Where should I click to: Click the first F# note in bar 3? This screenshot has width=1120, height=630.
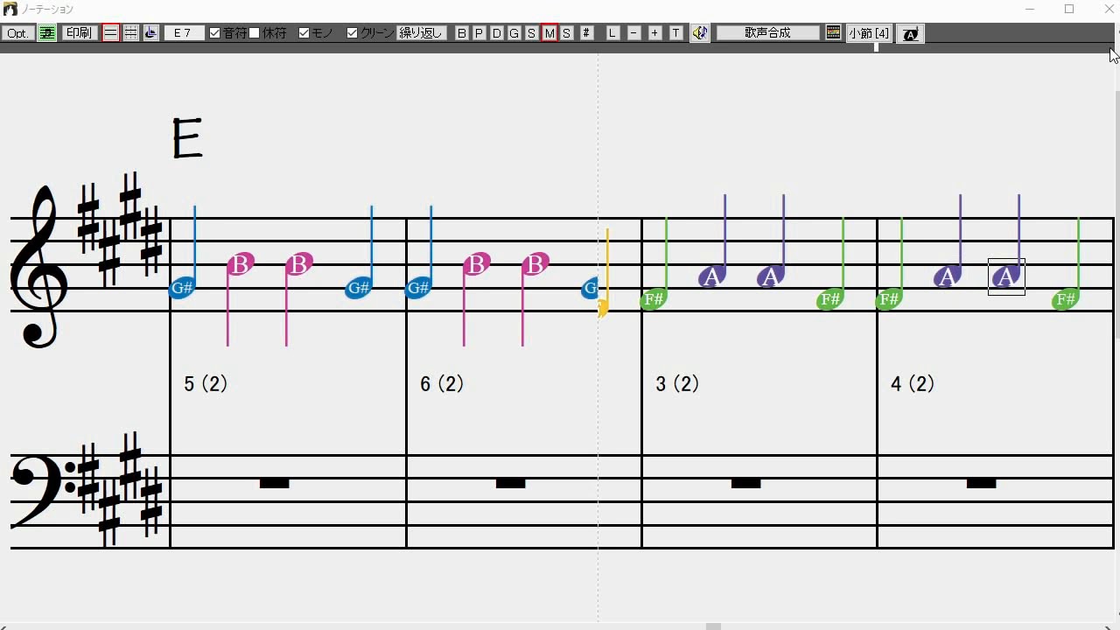(x=654, y=299)
